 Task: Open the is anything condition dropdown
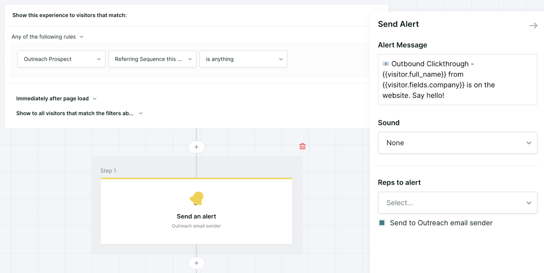click(x=243, y=59)
